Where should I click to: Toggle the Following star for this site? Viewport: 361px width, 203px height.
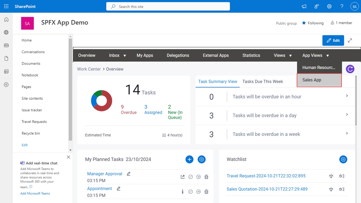[x=304, y=23]
